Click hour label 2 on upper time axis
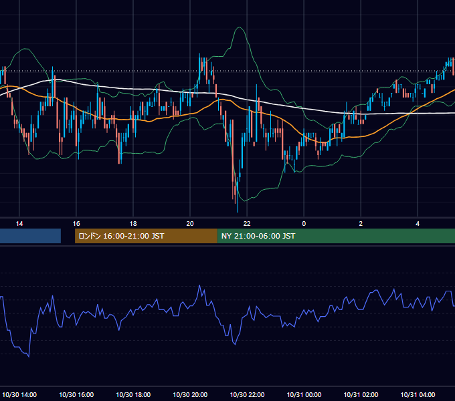 click(x=361, y=223)
